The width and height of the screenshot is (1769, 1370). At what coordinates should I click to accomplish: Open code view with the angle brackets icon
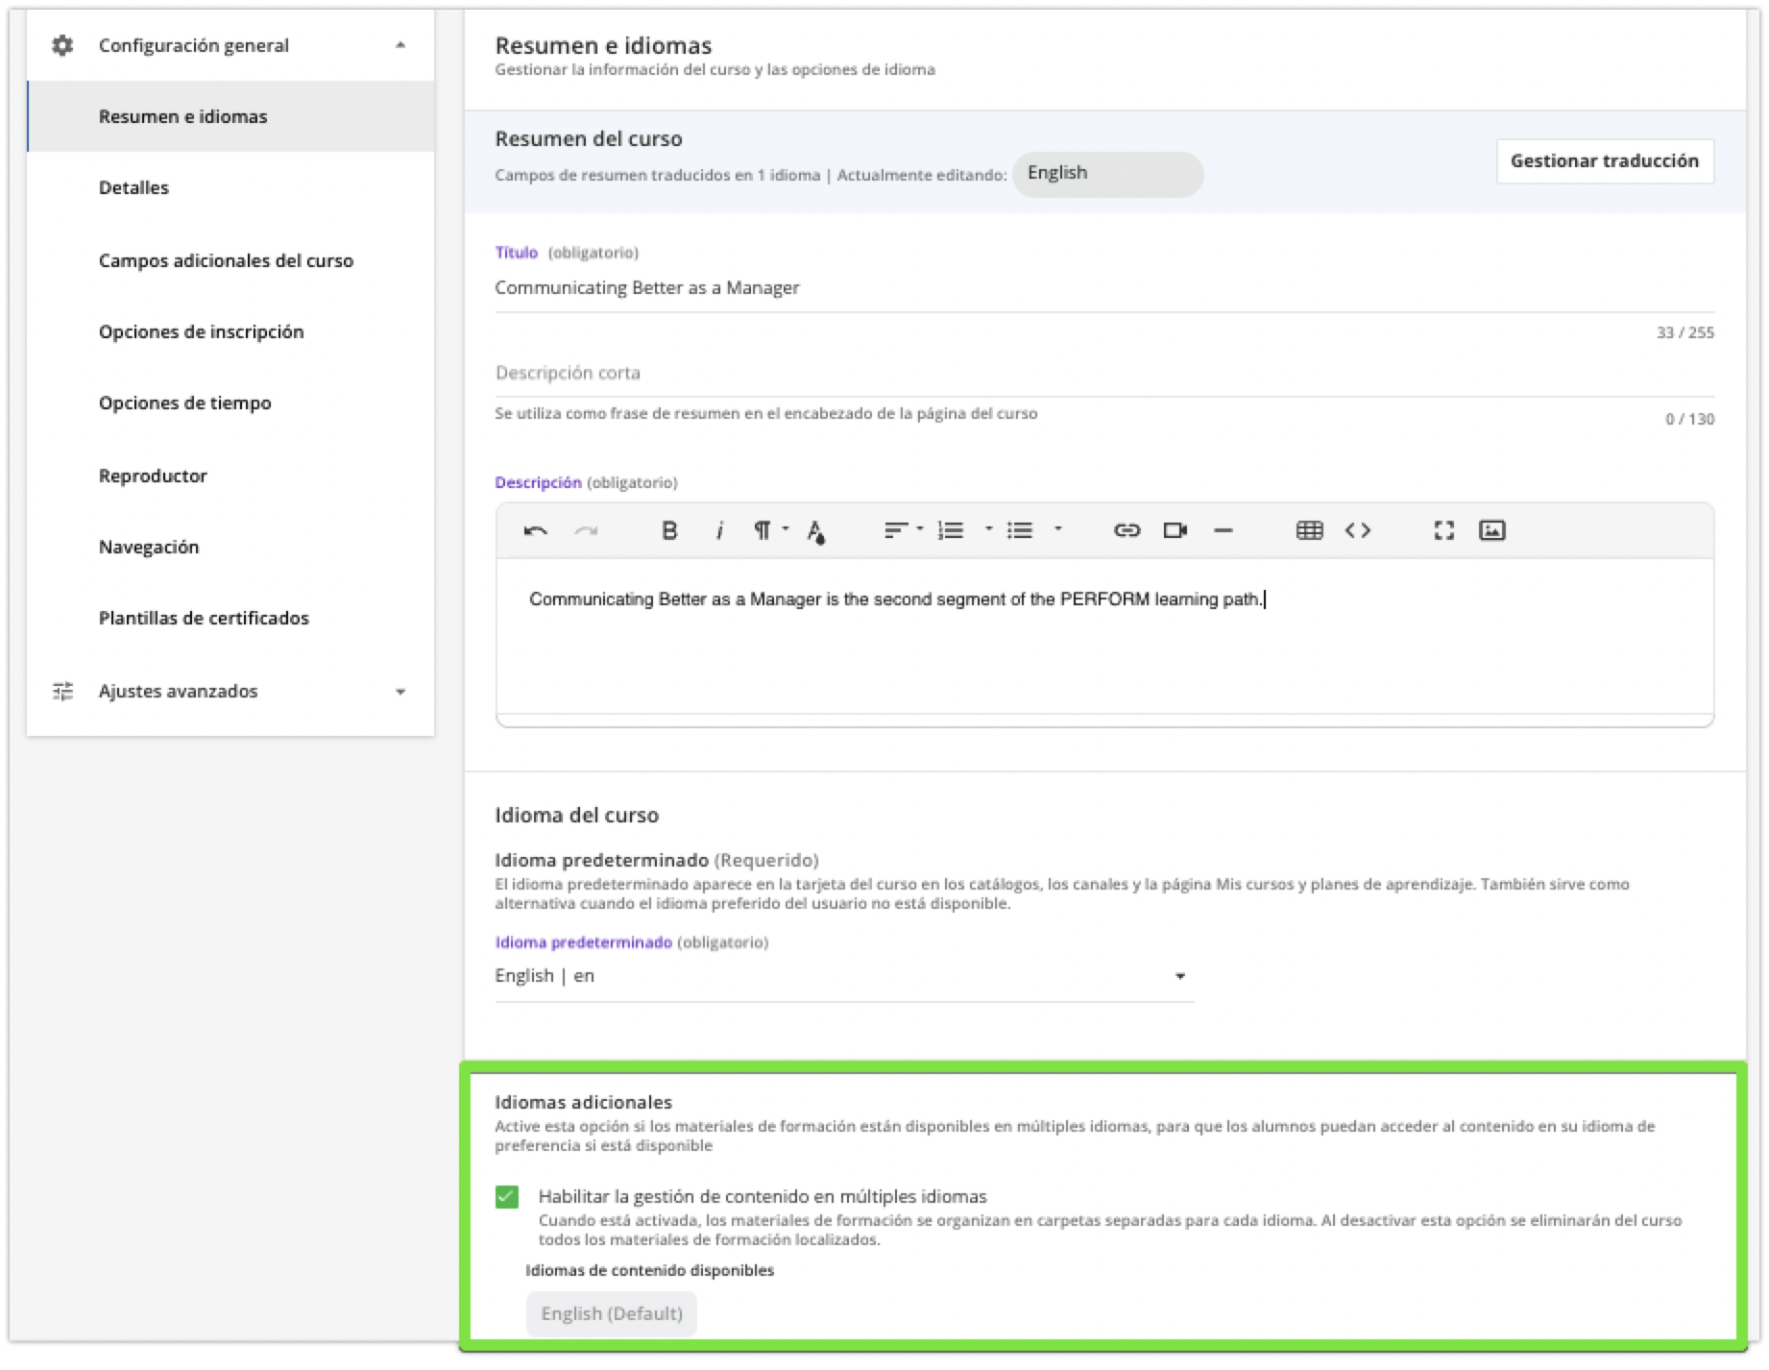(x=1357, y=530)
